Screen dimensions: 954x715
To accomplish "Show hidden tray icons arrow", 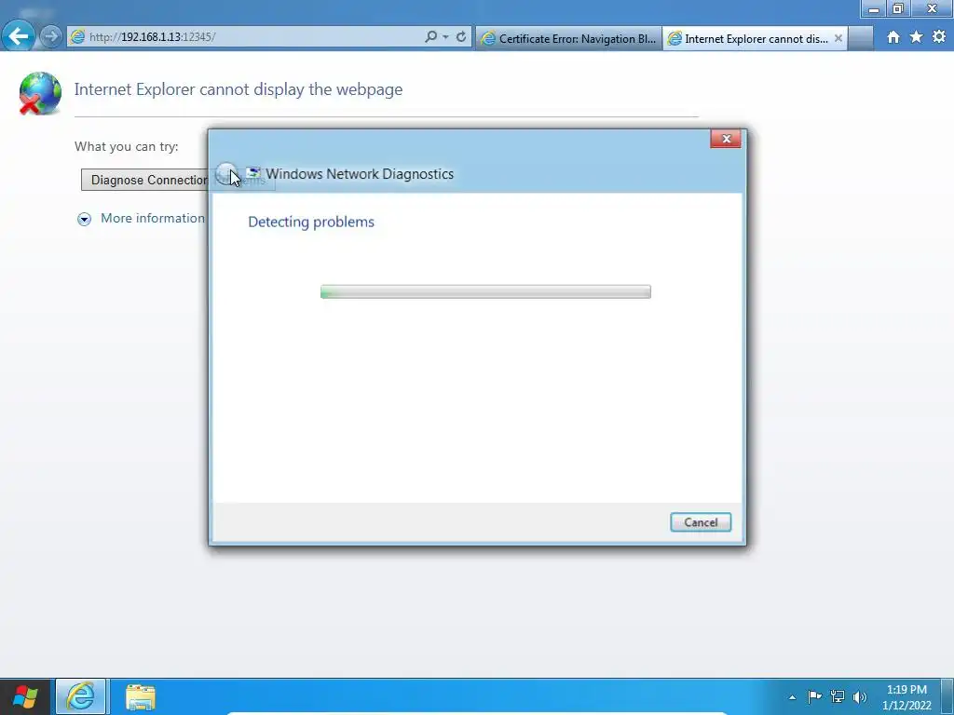I will [x=792, y=697].
